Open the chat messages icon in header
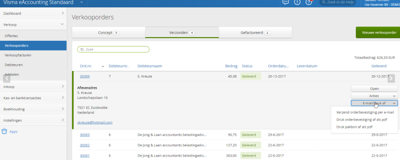 pos(286,2)
